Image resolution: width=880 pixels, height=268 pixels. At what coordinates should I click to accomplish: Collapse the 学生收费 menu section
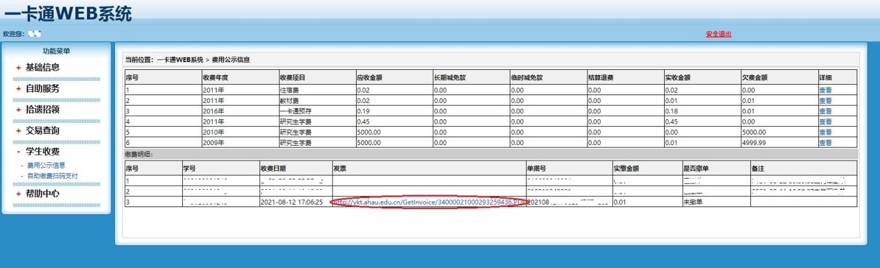[43, 152]
